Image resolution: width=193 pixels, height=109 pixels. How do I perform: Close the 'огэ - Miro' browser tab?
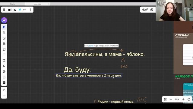click(49, 4)
